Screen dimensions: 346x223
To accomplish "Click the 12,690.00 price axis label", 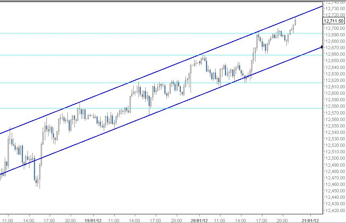I will tap(335, 35).
